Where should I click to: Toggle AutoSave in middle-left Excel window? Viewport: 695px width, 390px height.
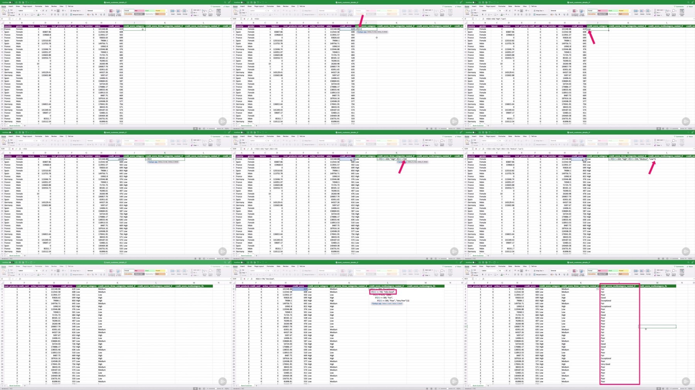(x=12, y=132)
